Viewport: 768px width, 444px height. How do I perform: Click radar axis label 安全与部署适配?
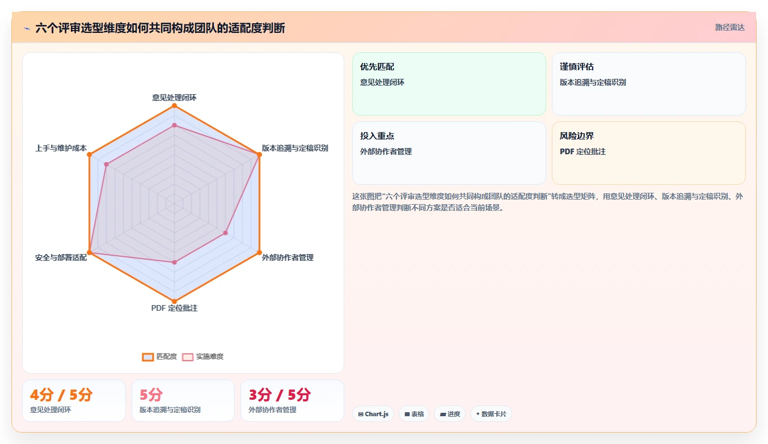pyautogui.click(x=61, y=257)
